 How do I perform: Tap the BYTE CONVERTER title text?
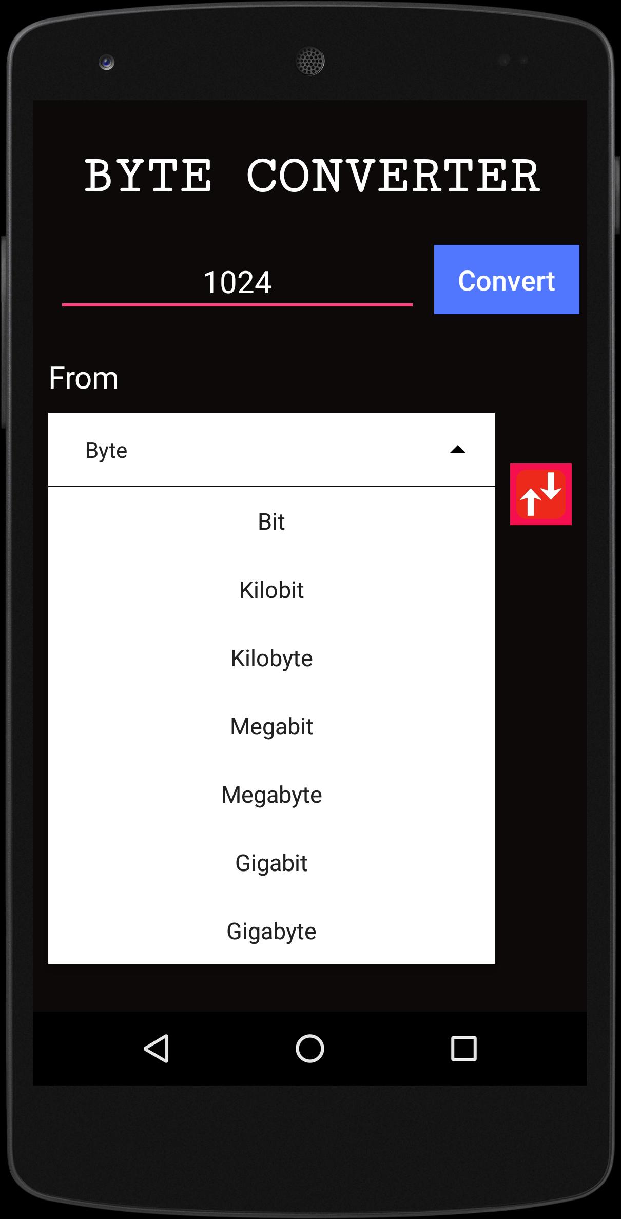(312, 176)
